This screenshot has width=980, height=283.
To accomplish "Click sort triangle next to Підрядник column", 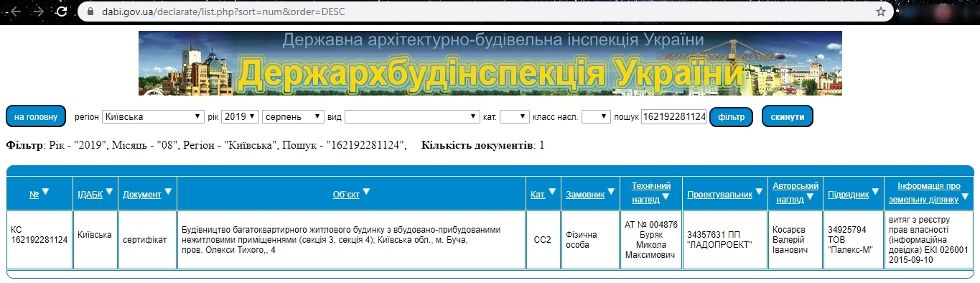I will tap(876, 192).
